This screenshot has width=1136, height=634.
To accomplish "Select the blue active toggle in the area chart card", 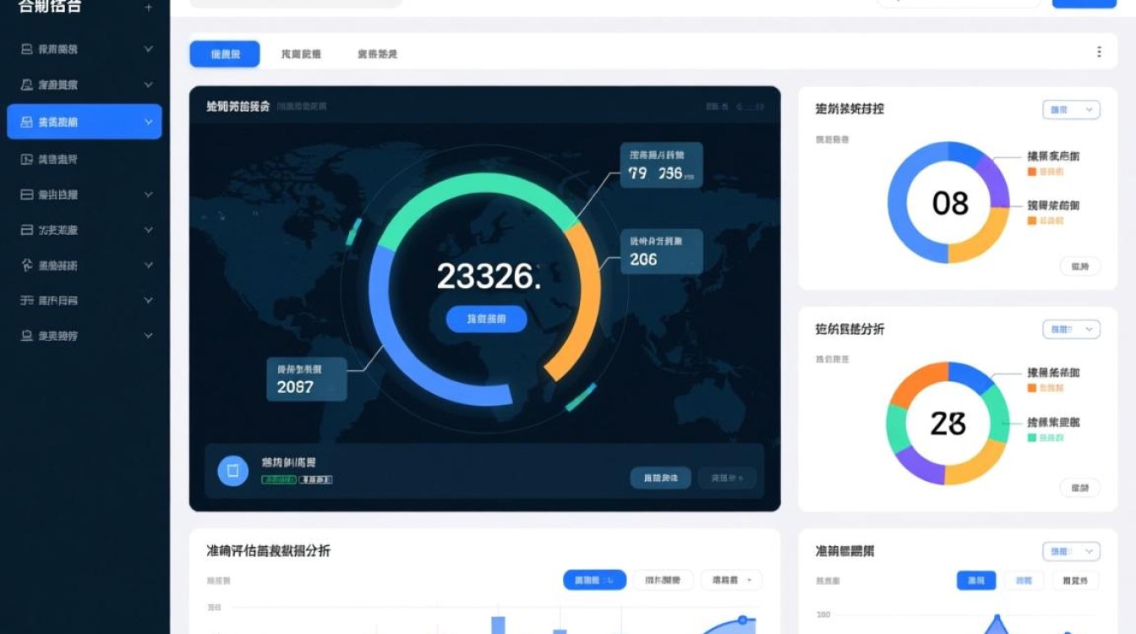I will coord(975,581).
